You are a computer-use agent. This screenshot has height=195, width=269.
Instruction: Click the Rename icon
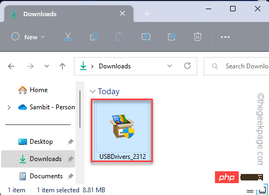(146, 37)
